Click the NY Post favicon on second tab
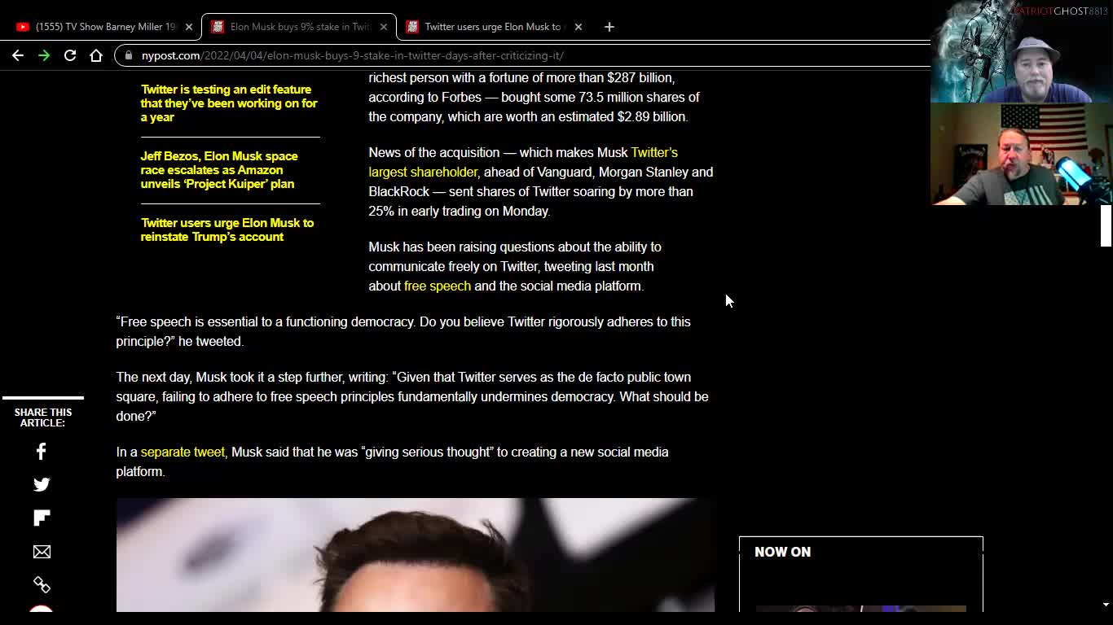 pyautogui.click(x=217, y=27)
